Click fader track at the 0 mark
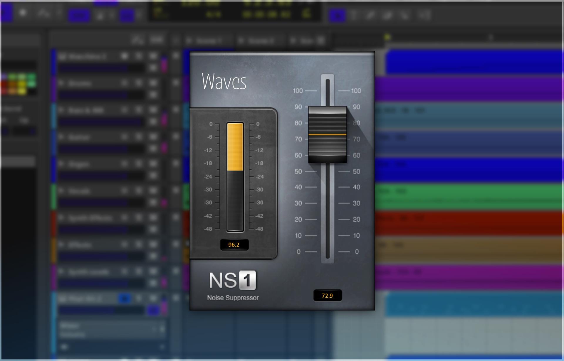Viewport: 564px width, 361px height. pos(328,252)
